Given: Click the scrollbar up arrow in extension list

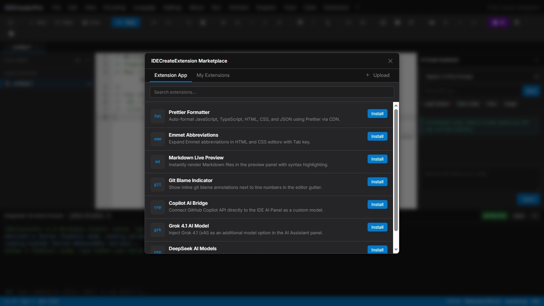Looking at the screenshot, I should [x=396, y=105].
